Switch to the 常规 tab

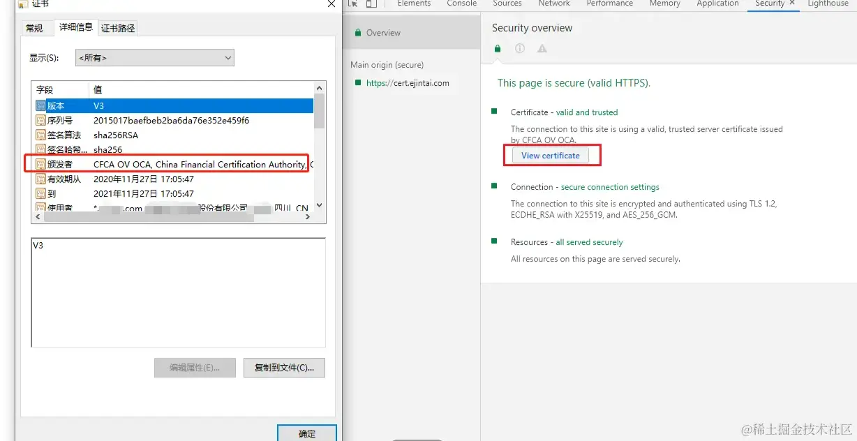point(34,29)
